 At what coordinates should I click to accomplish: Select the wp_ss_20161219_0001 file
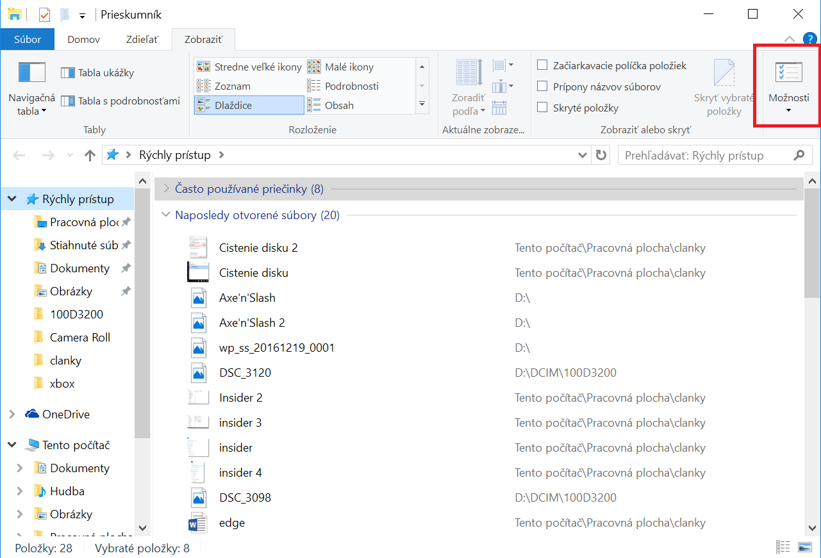[277, 348]
